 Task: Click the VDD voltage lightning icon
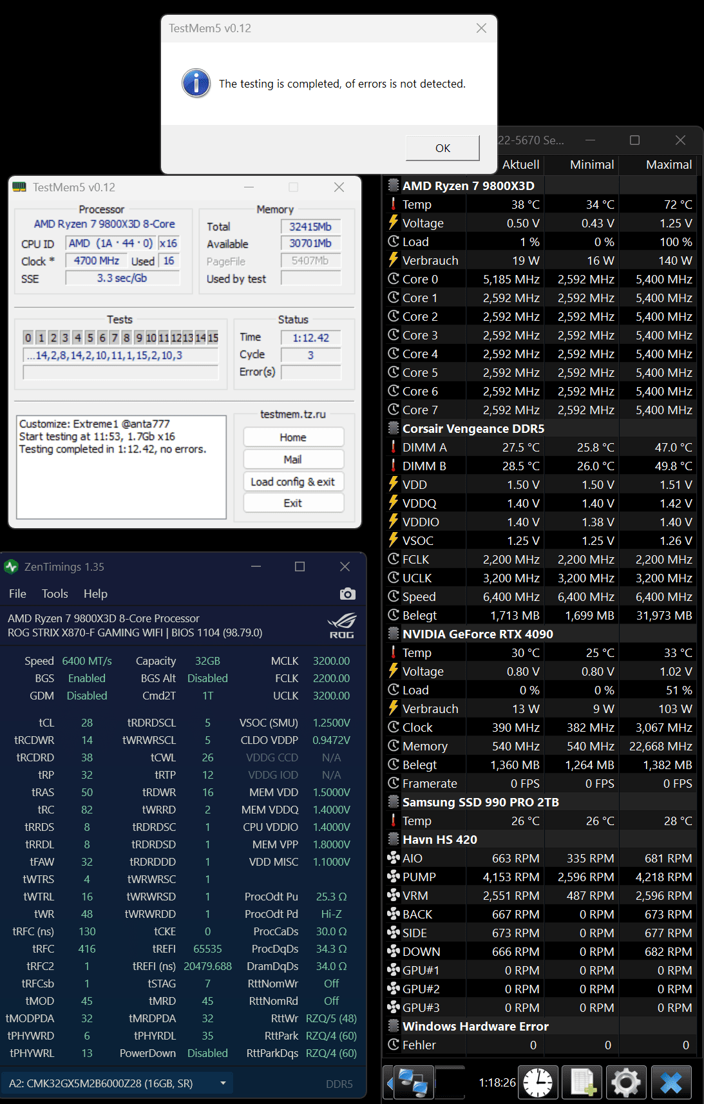pos(394,484)
